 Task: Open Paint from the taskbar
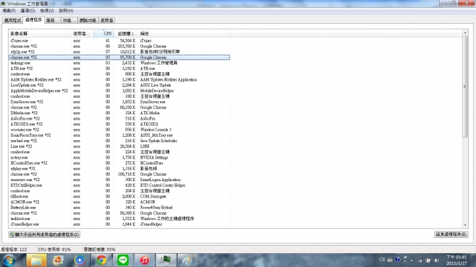click(x=188, y=260)
